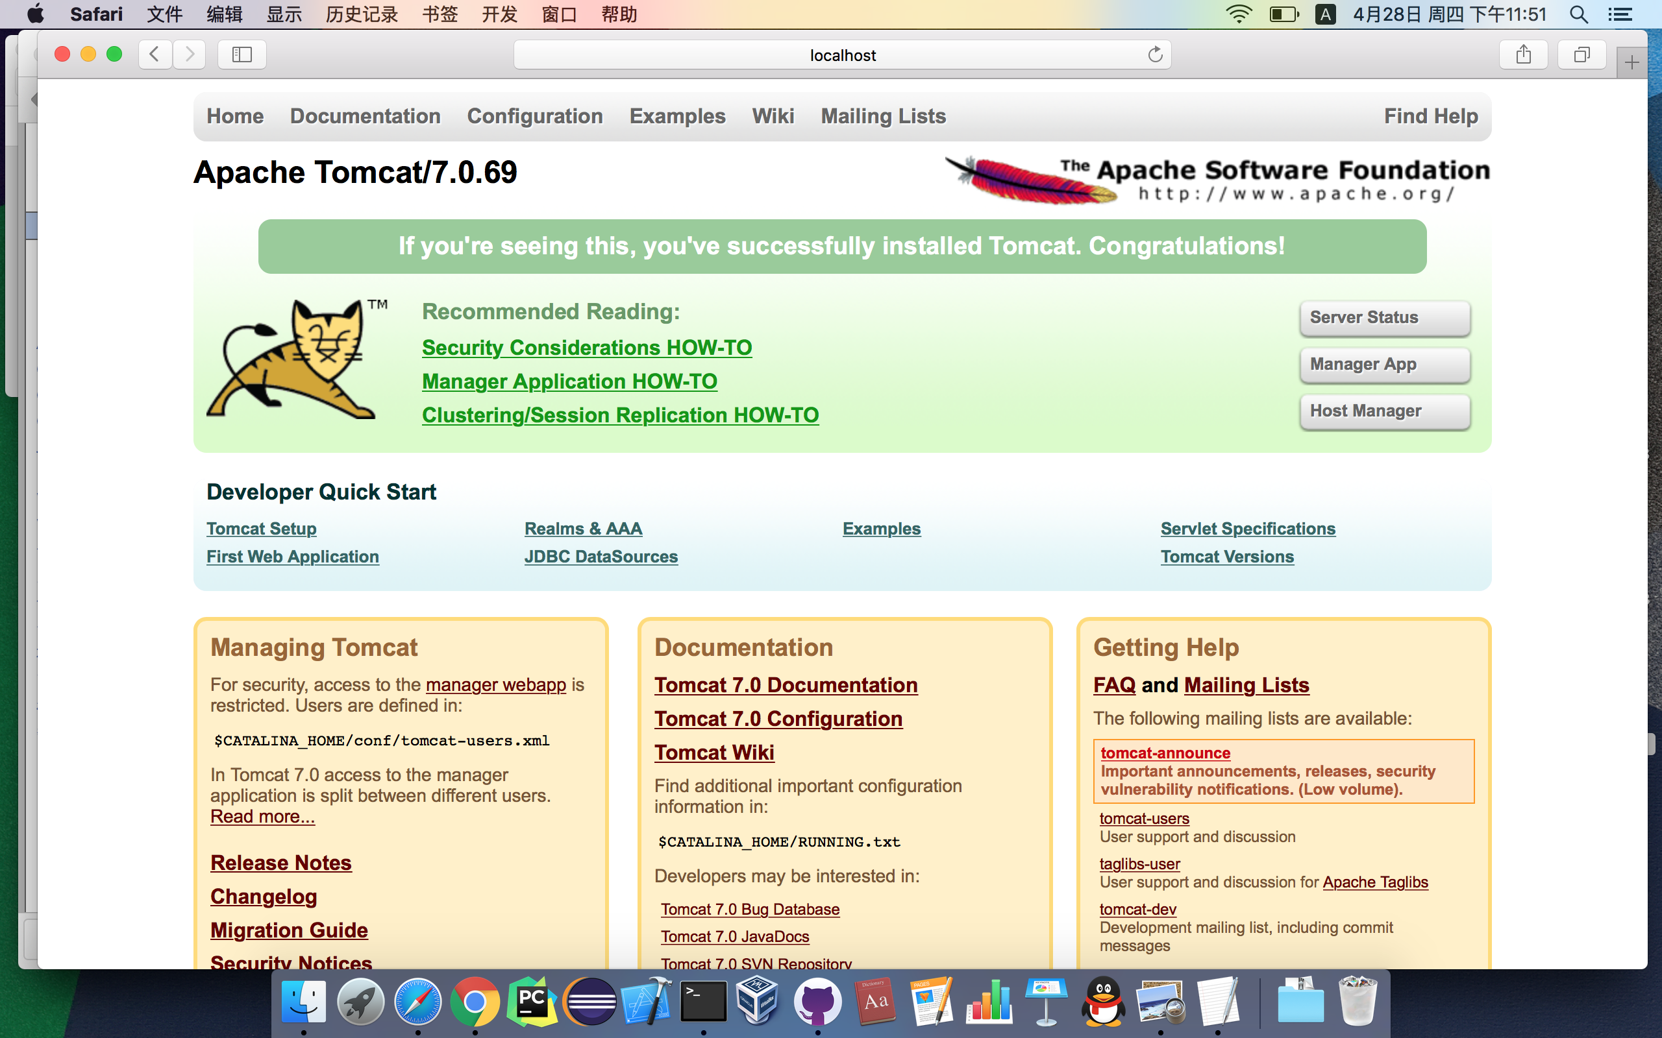Open Release Notes link
Image resolution: width=1662 pixels, height=1038 pixels.
tap(281, 863)
